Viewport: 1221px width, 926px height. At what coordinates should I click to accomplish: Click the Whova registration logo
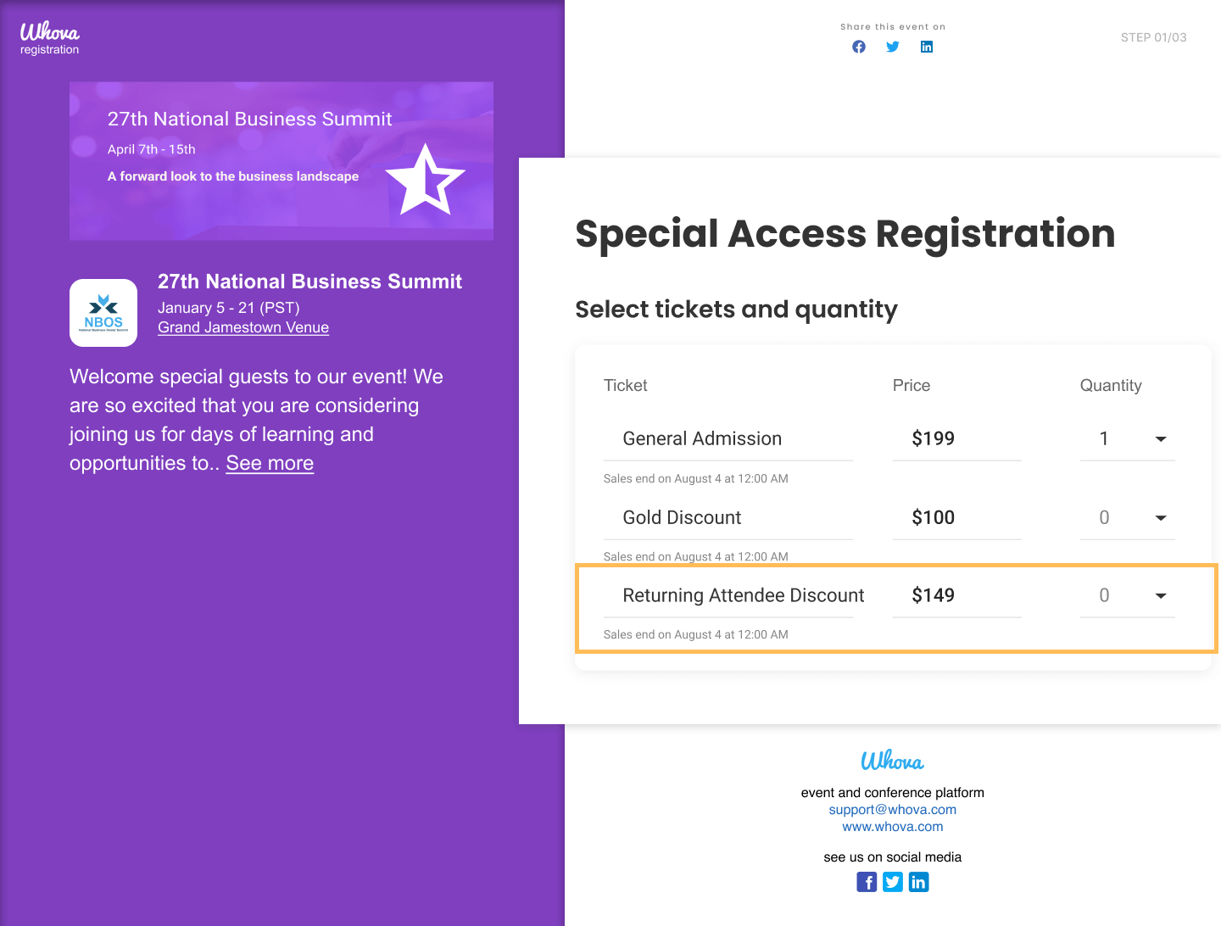[50, 39]
